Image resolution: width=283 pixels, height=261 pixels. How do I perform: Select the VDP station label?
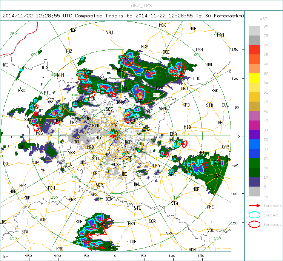35,162
